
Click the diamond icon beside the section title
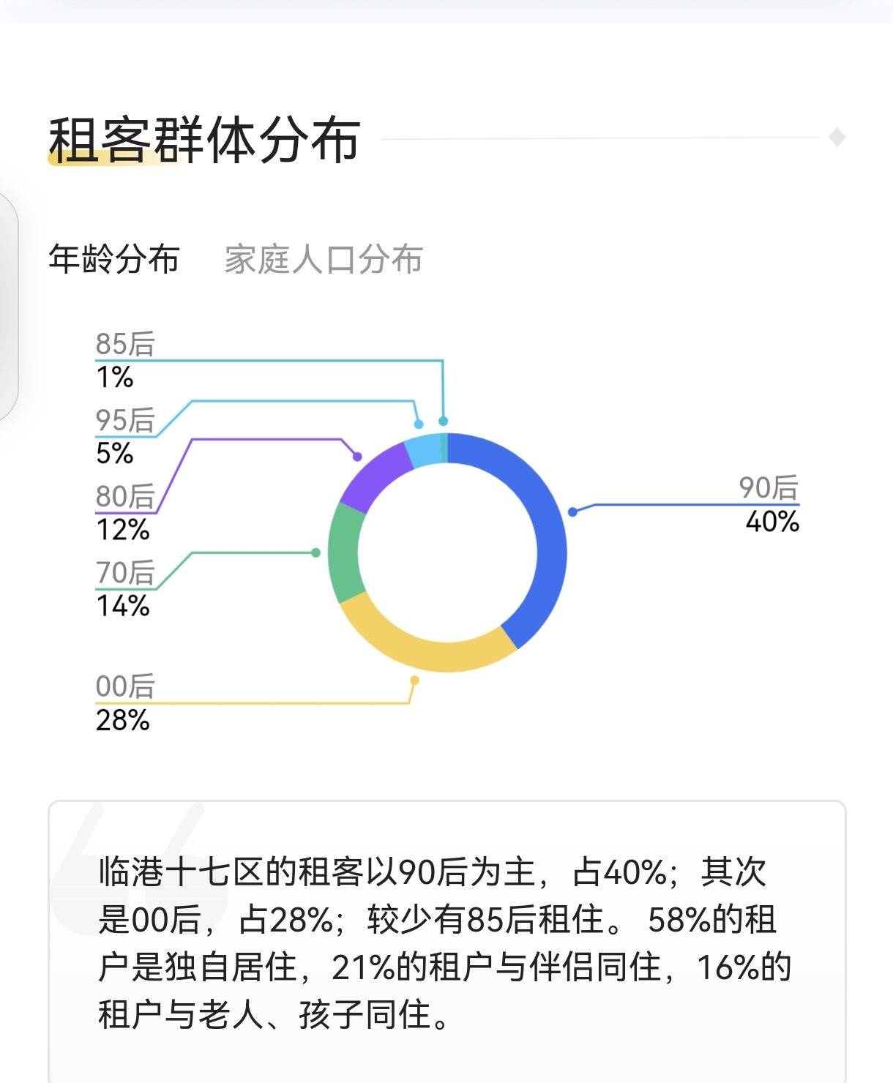[837, 137]
